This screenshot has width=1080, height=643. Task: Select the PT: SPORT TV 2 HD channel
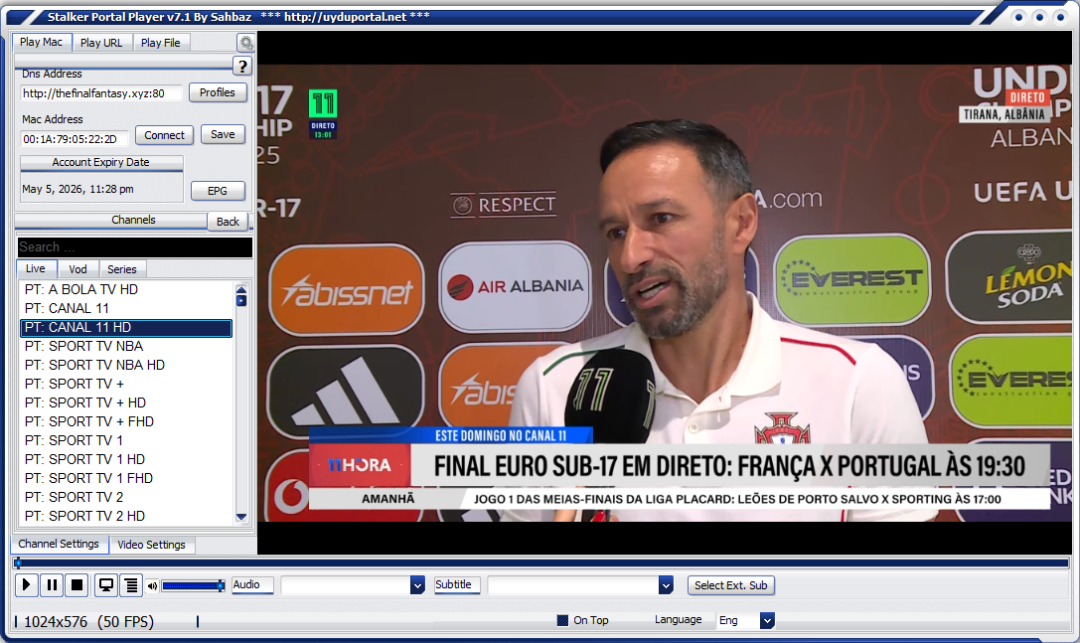[126, 516]
